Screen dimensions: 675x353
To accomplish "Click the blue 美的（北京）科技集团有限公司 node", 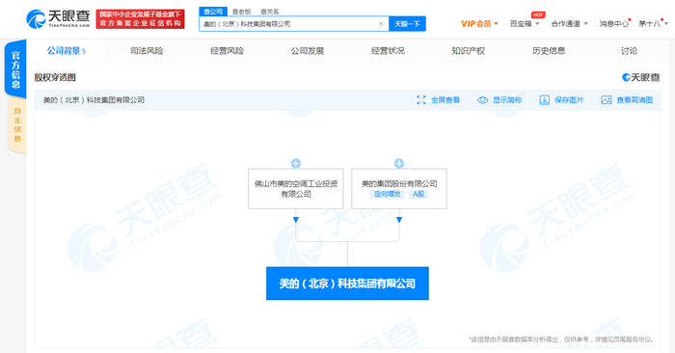I will (347, 284).
